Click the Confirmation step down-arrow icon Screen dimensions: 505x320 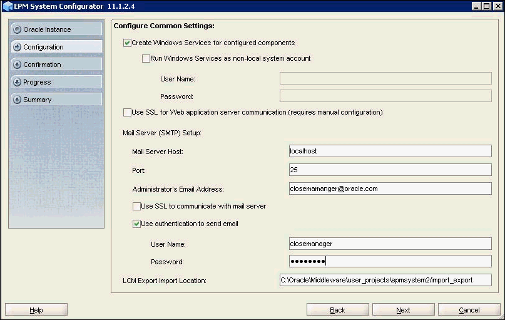tap(18, 65)
